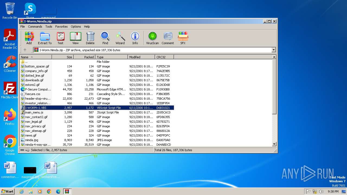The height and width of the screenshot is (195, 347).
Task: Open the Options menu
Action: point(76,27)
